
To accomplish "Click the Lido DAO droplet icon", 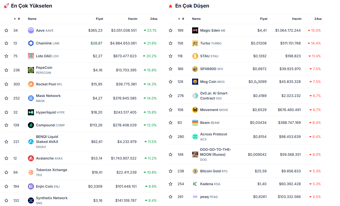I will click(31, 56).
